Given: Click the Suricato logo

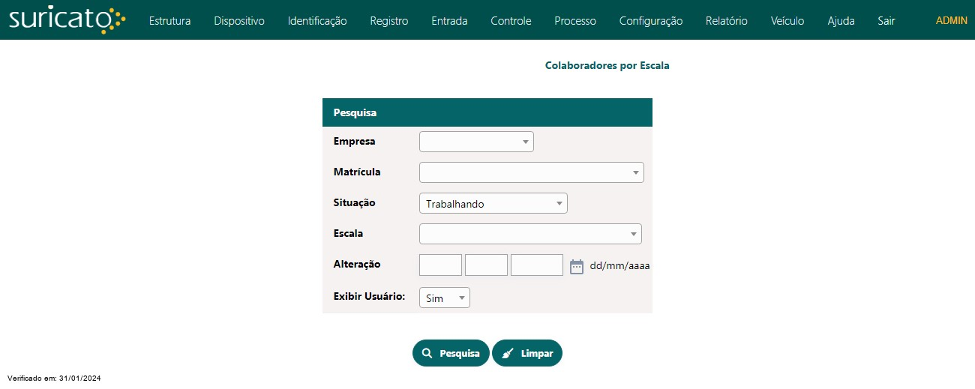Looking at the screenshot, I should coord(67,20).
